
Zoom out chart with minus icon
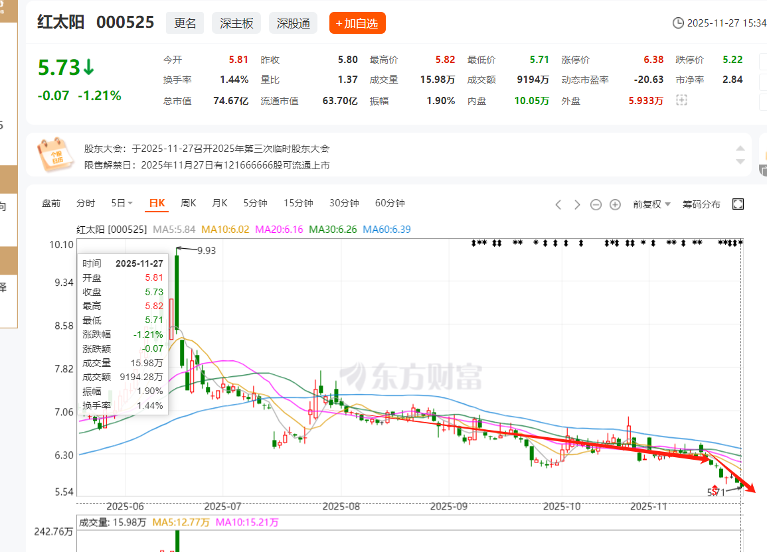tap(596, 205)
